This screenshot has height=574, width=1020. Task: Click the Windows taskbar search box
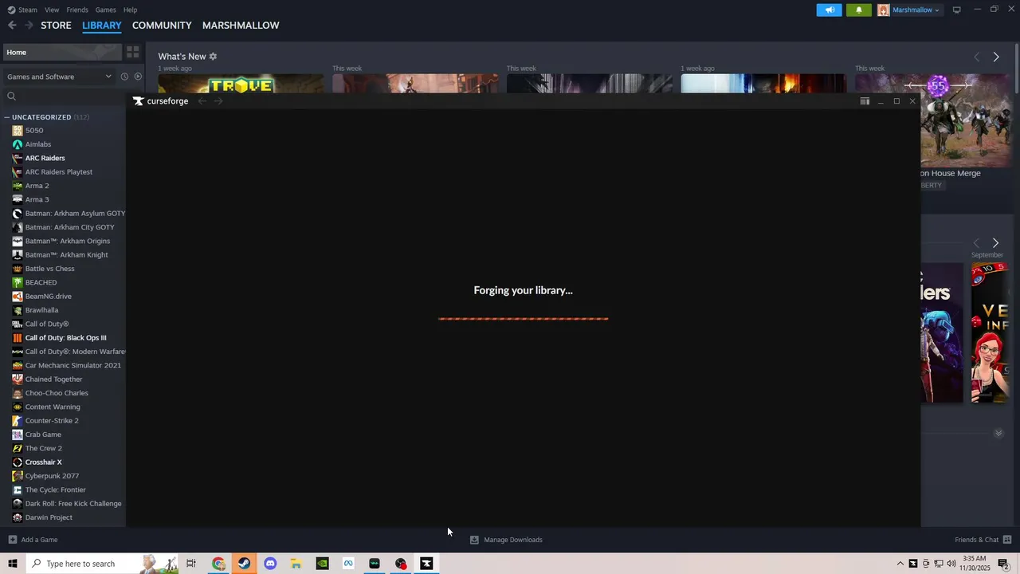coord(102,564)
